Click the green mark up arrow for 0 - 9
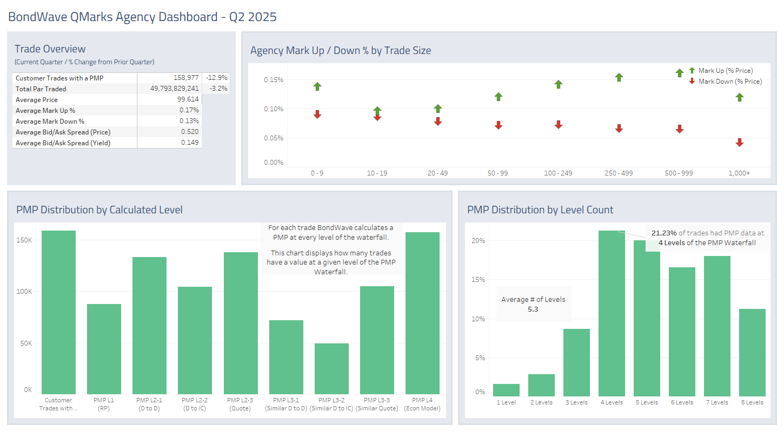 [317, 86]
